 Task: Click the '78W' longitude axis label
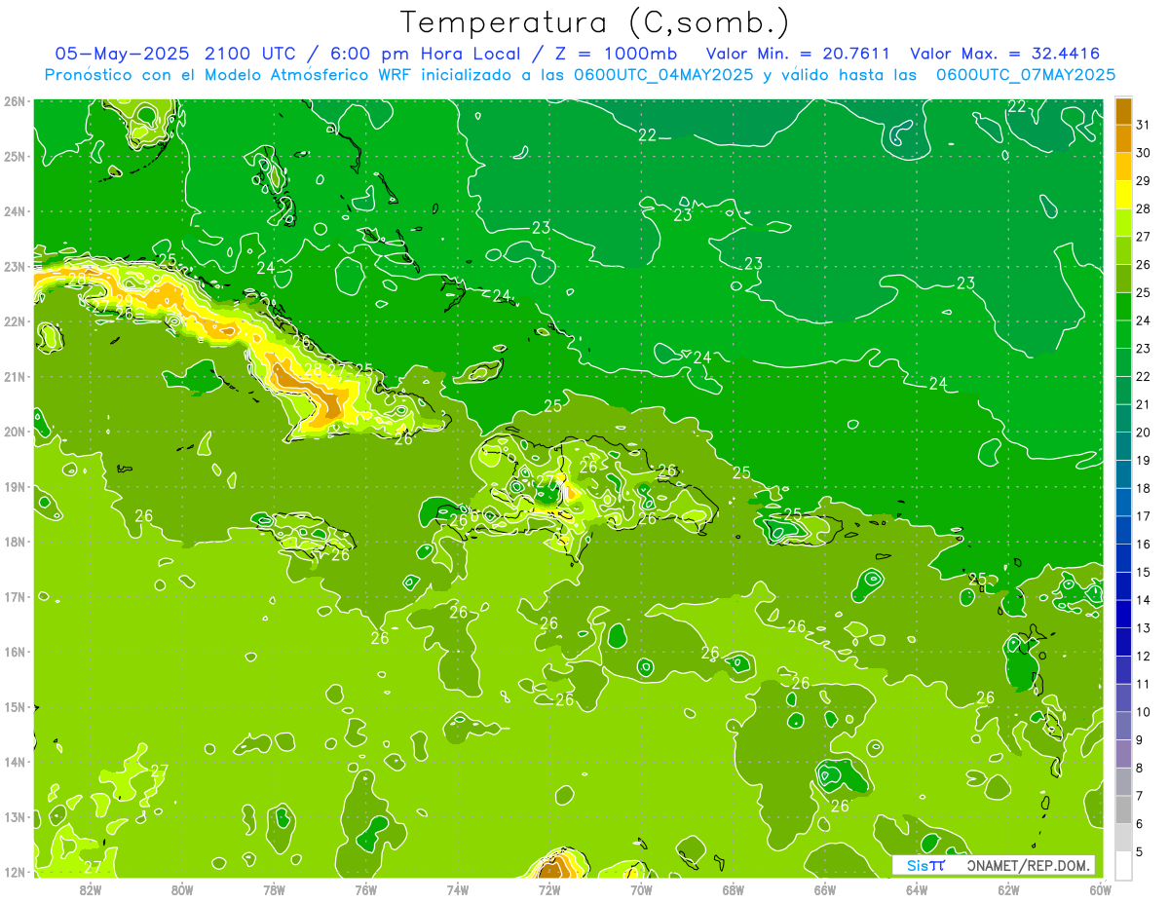click(x=274, y=889)
